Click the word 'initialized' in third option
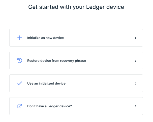Screen dimensions: 153x122 [46, 83]
